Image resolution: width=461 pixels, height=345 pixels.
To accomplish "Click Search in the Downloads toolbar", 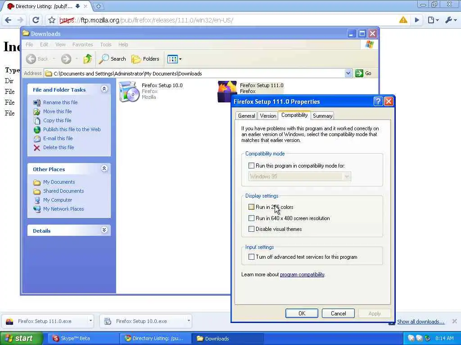I will tap(112, 59).
